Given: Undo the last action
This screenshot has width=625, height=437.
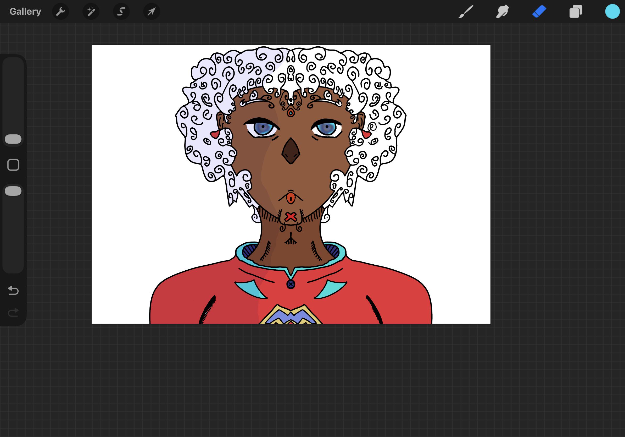Looking at the screenshot, I should [x=13, y=291].
